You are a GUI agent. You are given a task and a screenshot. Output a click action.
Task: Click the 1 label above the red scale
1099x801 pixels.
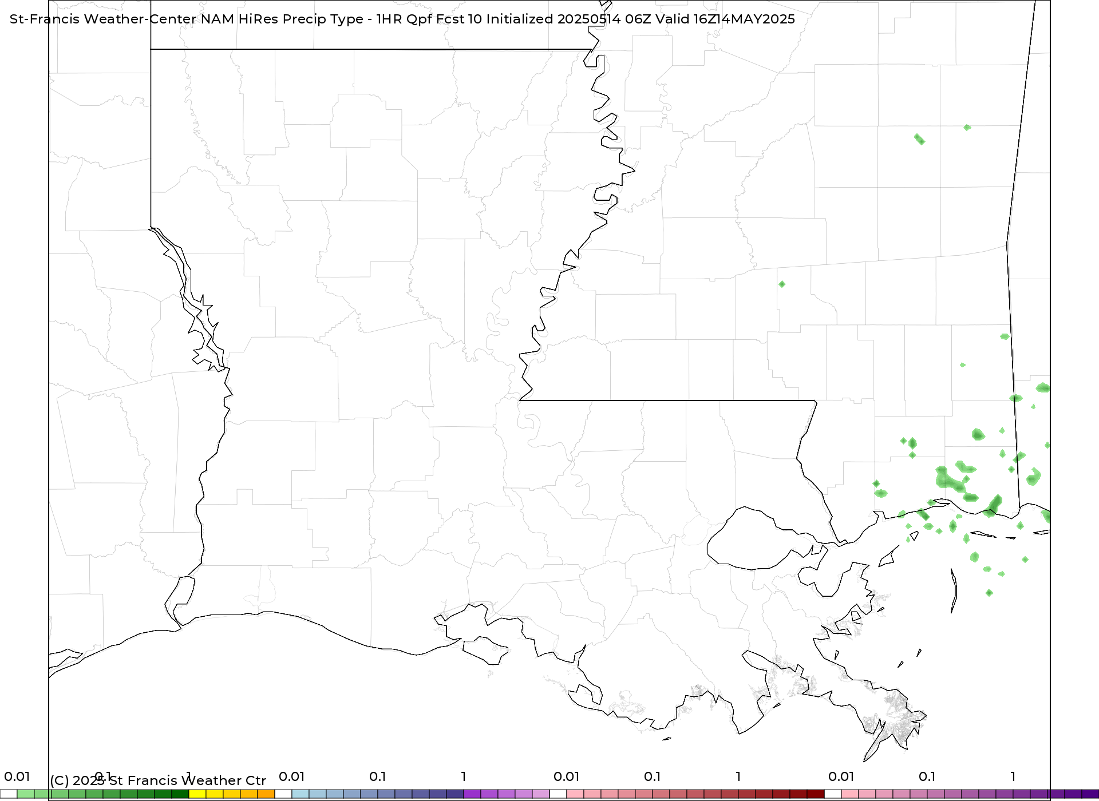pyautogui.click(x=738, y=776)
